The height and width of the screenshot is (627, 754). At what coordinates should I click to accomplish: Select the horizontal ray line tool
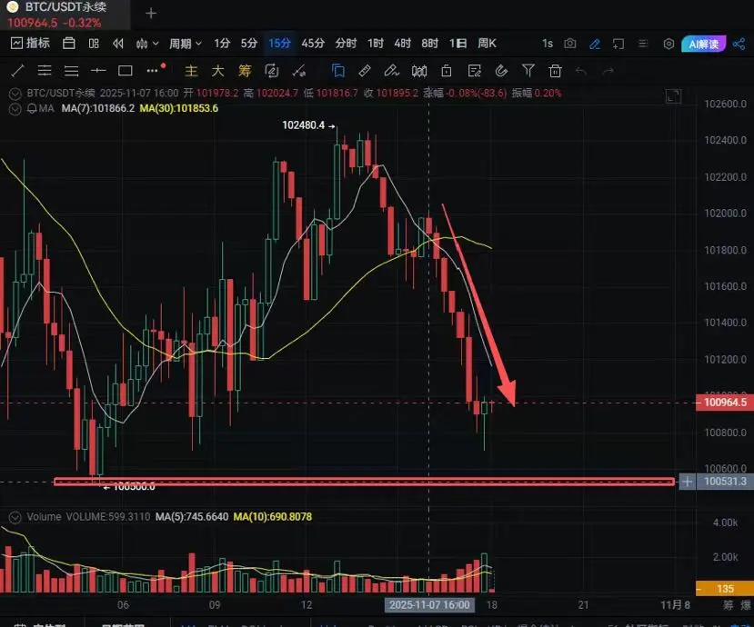pyautogui.click(x=98, y=71)
